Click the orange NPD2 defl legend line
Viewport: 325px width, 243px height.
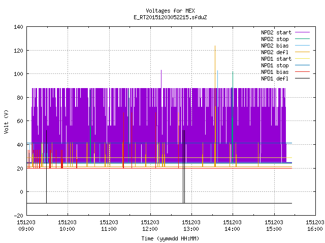tap(303, 52)
